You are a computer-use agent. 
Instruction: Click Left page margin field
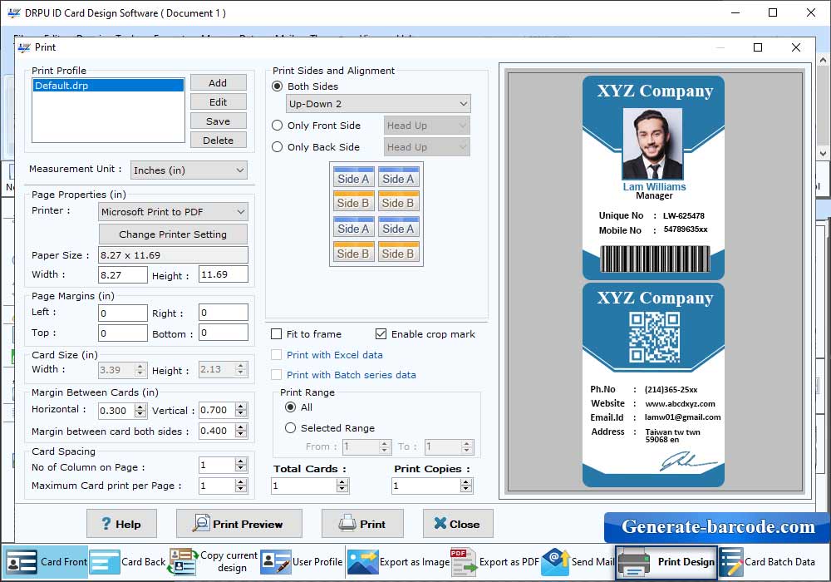tap(123, 313)
